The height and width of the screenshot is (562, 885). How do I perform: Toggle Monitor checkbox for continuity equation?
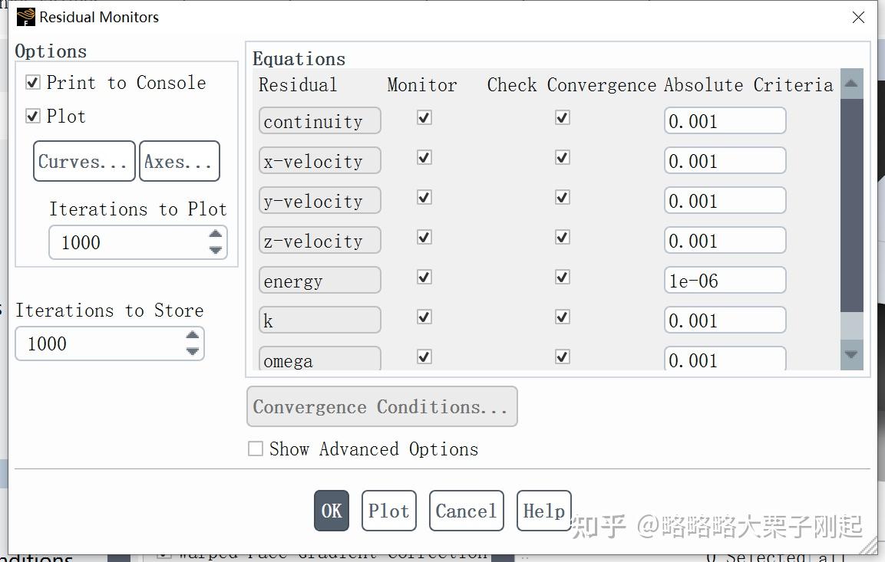pyautogui.click(x=423, y=117)
